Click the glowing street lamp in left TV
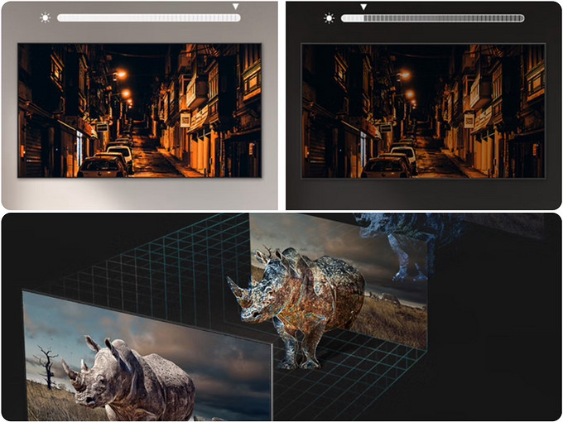 pos(121,74)
